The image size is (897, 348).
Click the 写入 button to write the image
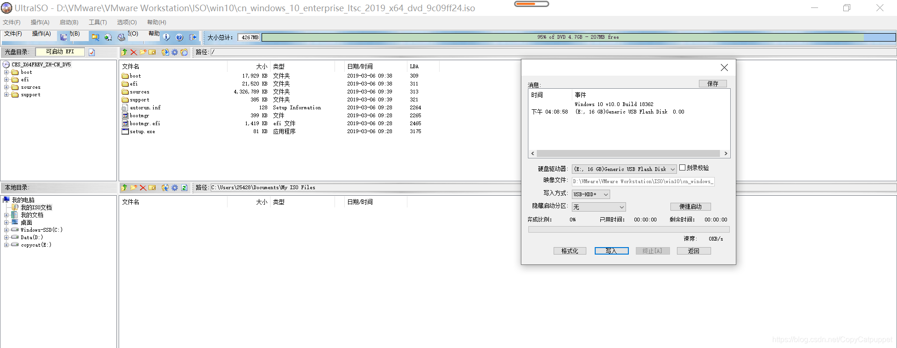[x=612, y=251]
